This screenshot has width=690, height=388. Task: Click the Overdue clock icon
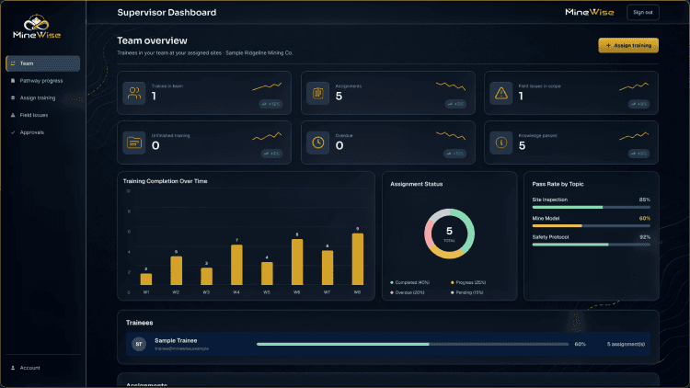tap(317, 143)
